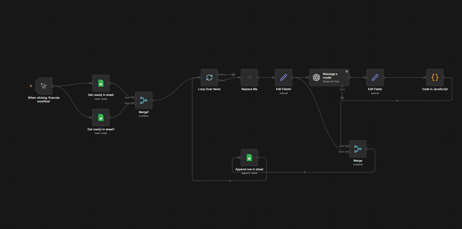Viewport: 462px width, 229px height.
Task: Select the "Loop Over Items" label
Action: click(x=209, y=89)
